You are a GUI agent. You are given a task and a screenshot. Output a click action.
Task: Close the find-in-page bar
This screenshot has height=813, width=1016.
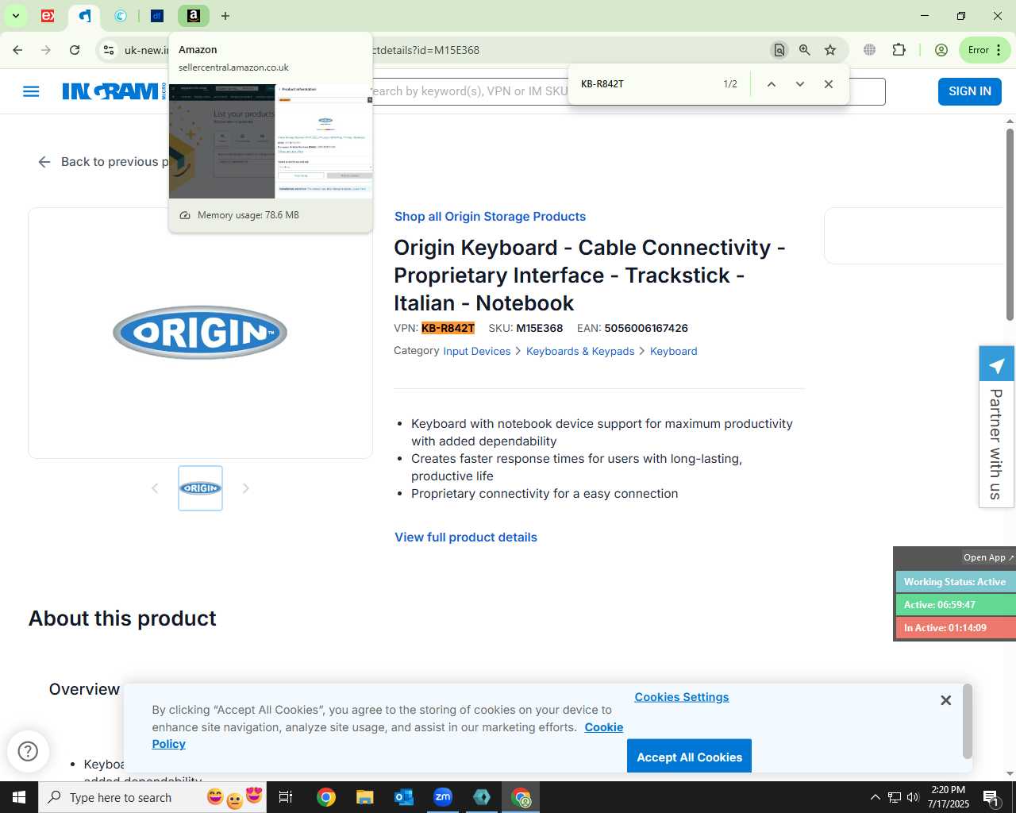[829, 84]
